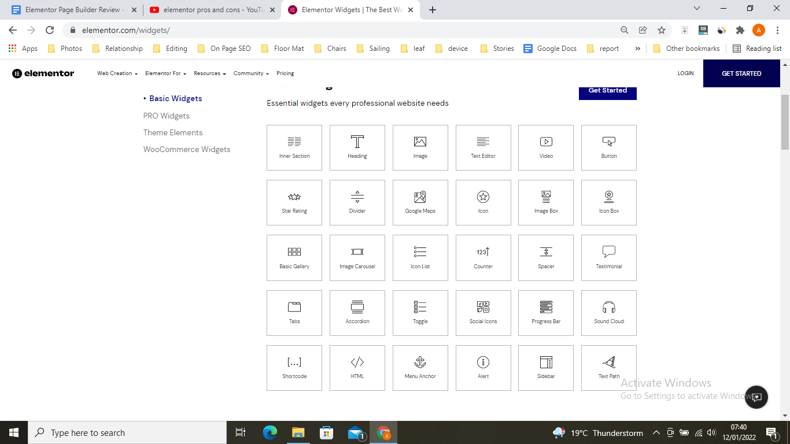
Task: Select the Divider widget
Action: 357,202
